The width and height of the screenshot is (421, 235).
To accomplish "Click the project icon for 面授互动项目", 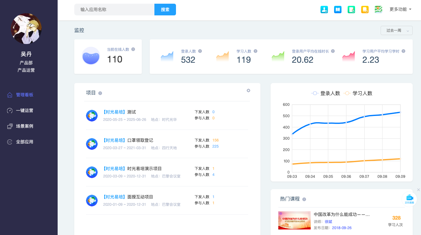I will 92,200.
